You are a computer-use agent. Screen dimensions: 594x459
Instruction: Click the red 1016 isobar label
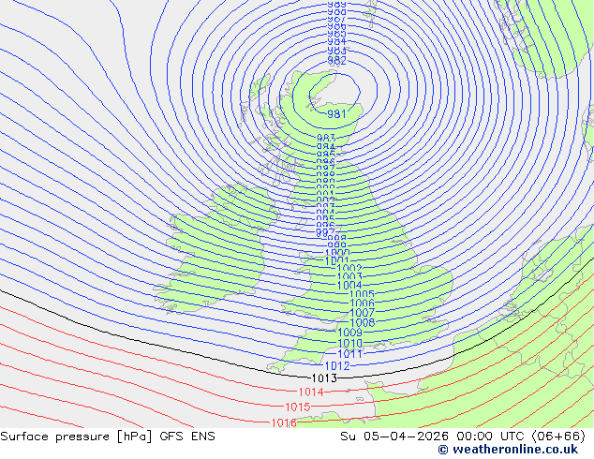pyautogui.click(x=284, y=422)
